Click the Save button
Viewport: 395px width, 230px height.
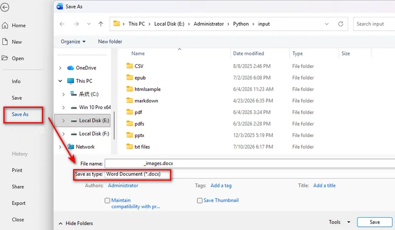(x=375, y=222)
